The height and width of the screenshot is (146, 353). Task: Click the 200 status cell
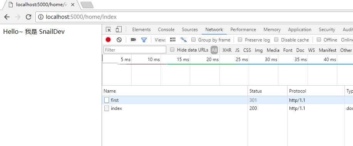point(253,108)
